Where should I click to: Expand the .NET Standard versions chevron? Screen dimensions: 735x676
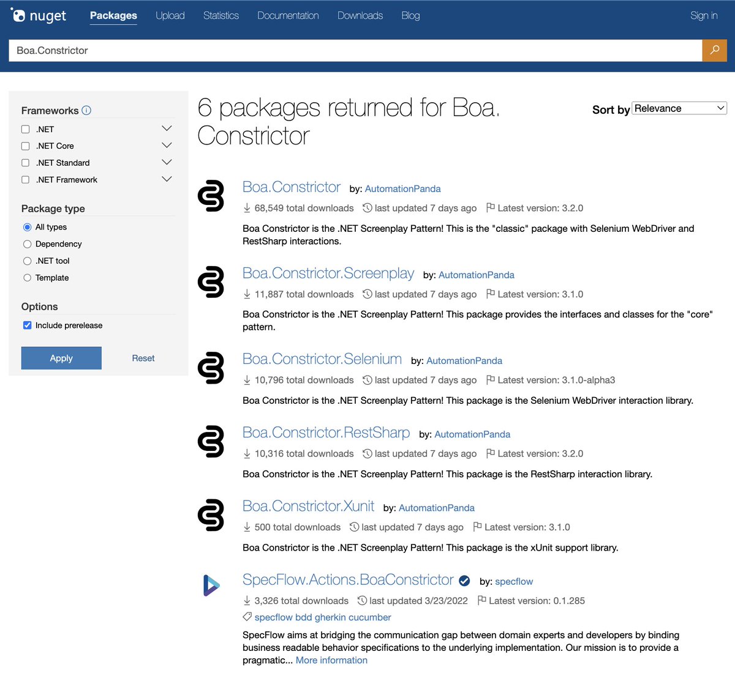[x=167, y=162]
